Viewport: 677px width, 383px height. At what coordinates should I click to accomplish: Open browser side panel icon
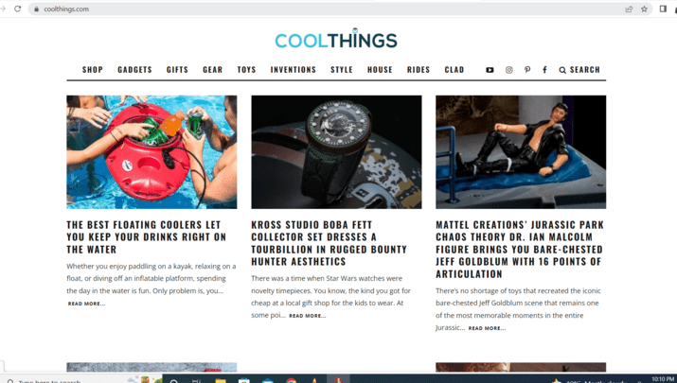pos(663,9)
